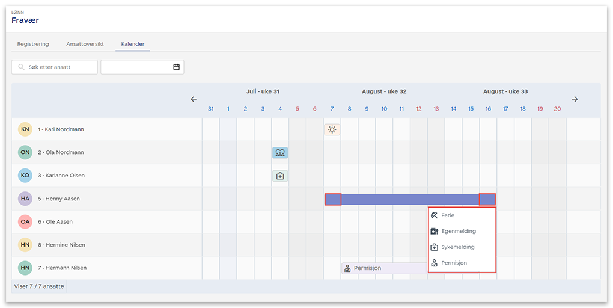Viewport: 613px width, 308px height.
Task: Choose Sykemelding in the absence menu
Action: click(458, 247)
